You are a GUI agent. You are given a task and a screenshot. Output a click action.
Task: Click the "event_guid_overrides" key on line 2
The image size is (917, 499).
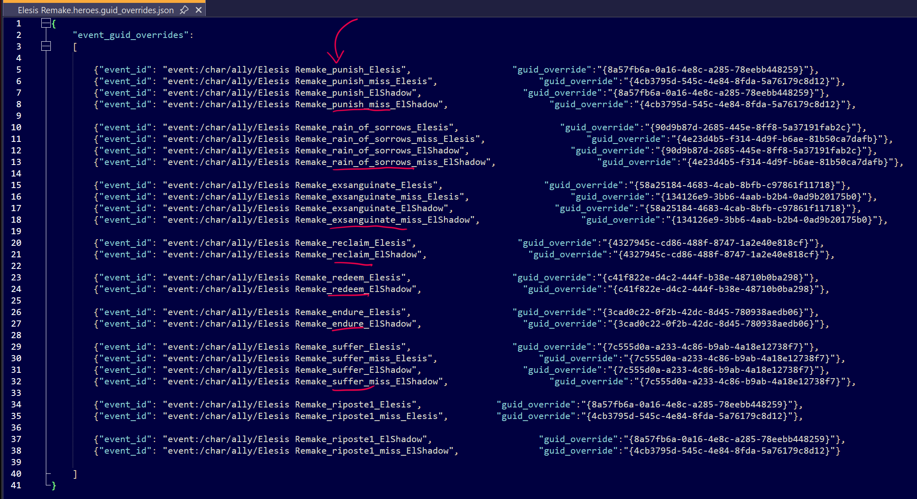point(131,35)
